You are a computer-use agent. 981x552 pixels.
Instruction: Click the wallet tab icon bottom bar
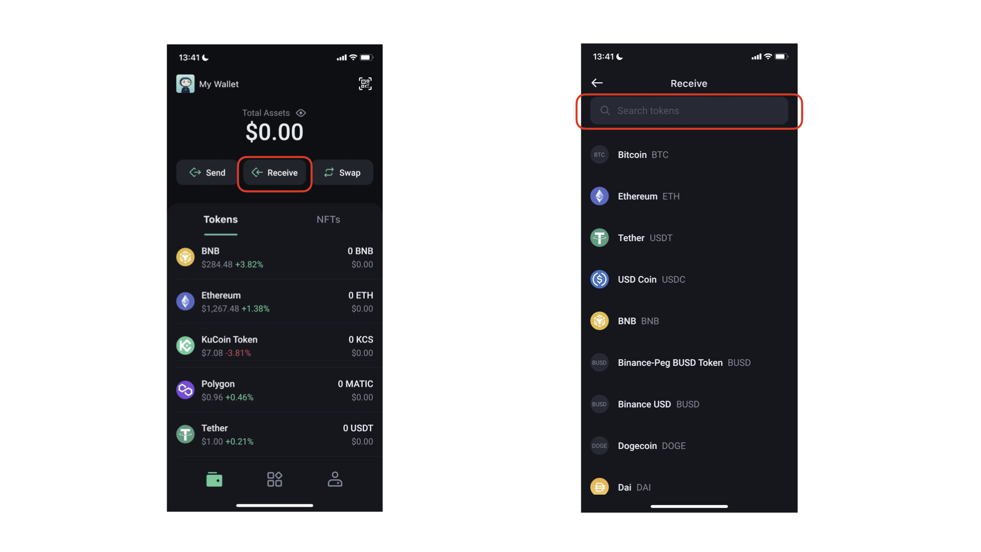pyautogui.click(x=215, y=479)
